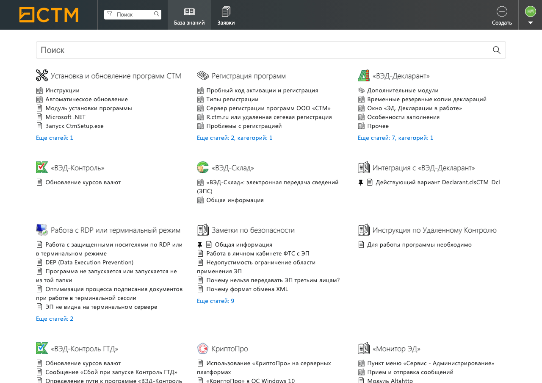542x383 pixels.
Task: Click the Инструкция по Удаленному Контролю book icon
Action: pyautogui.click(x=364, y=230)
